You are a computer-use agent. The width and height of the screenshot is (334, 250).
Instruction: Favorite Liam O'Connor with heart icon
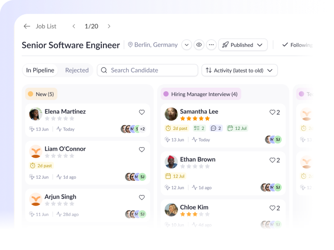[142, 150]
